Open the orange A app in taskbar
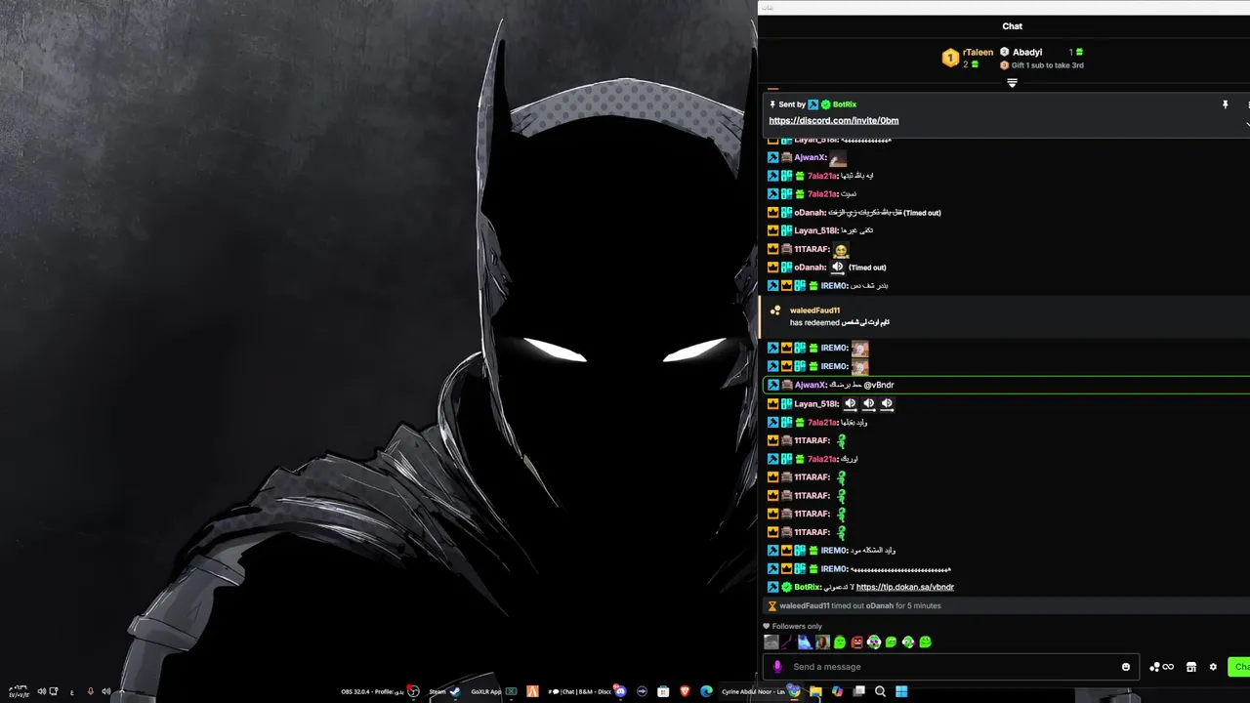The image size is (1250, 703). [532, 691]
